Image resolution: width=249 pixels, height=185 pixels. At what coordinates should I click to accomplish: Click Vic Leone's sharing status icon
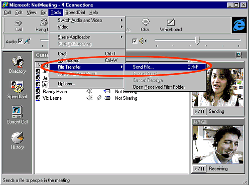coord(107,98)
